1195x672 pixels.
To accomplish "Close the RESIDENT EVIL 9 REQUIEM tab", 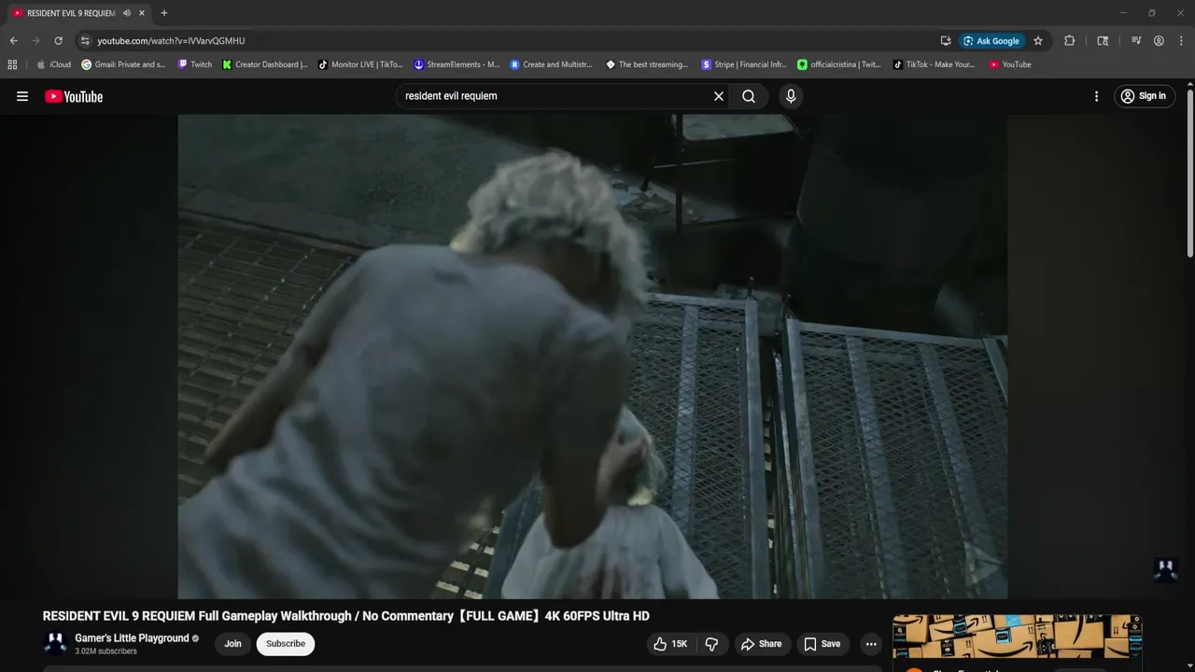I will point(142,13).
